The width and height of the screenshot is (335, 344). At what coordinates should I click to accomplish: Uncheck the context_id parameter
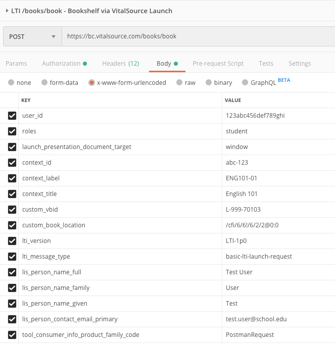(12, 163)
